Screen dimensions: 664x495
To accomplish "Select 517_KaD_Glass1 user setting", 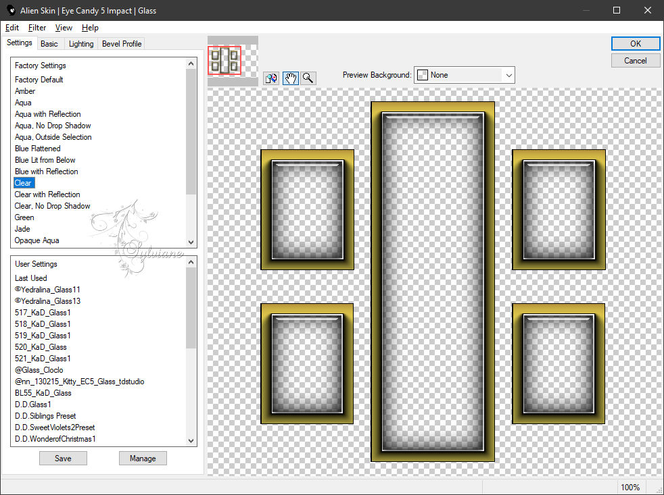I will (x=43, y=312).
